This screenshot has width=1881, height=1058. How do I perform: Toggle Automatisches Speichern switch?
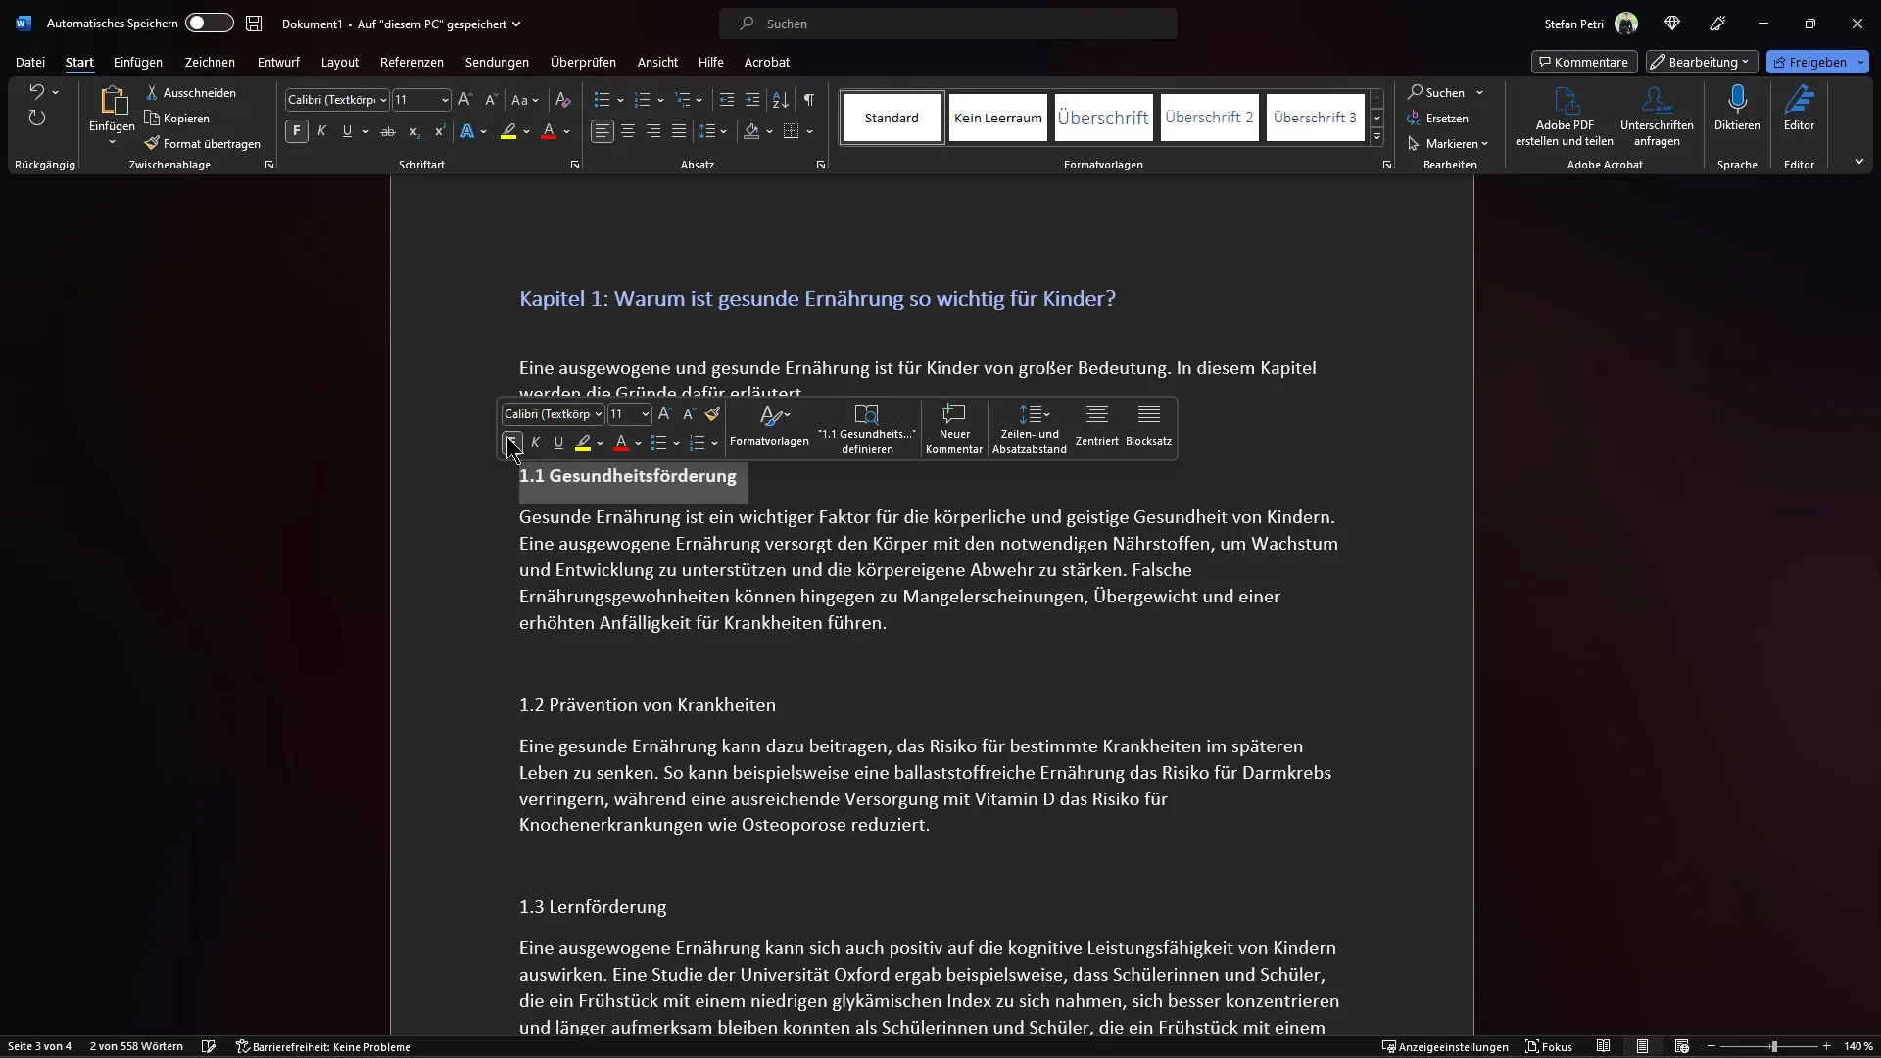(x=210, y=24)
